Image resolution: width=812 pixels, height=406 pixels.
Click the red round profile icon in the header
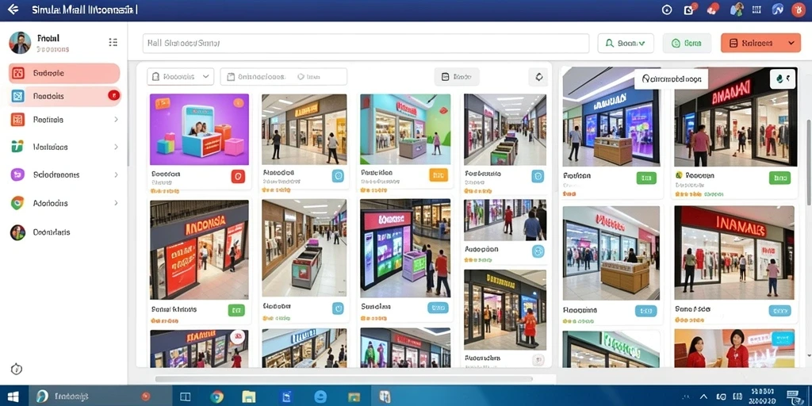(798, 10)
